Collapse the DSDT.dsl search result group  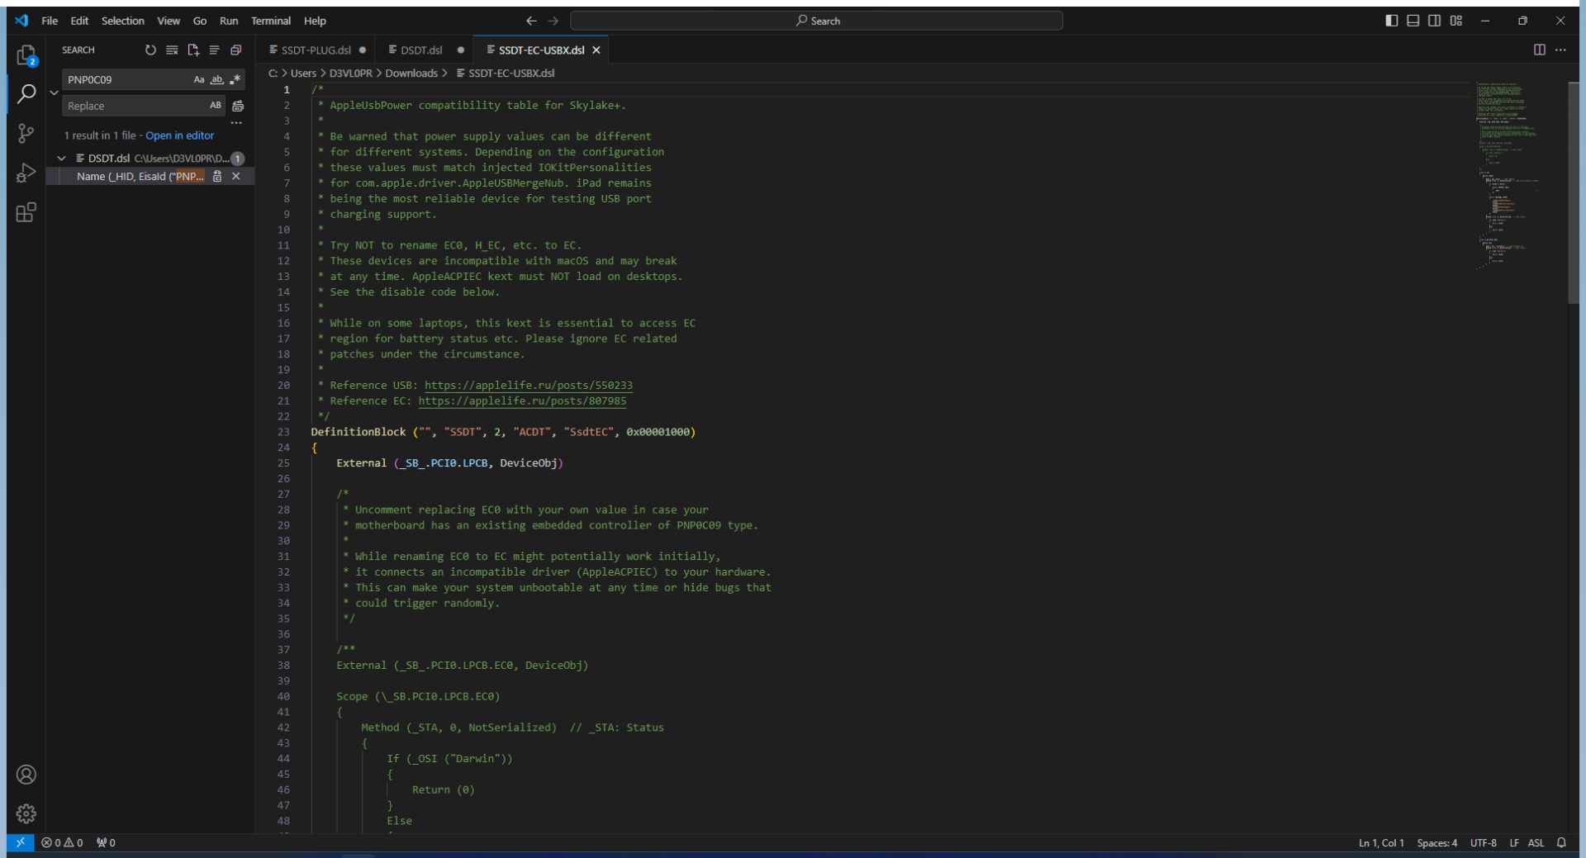click(62, 158)
